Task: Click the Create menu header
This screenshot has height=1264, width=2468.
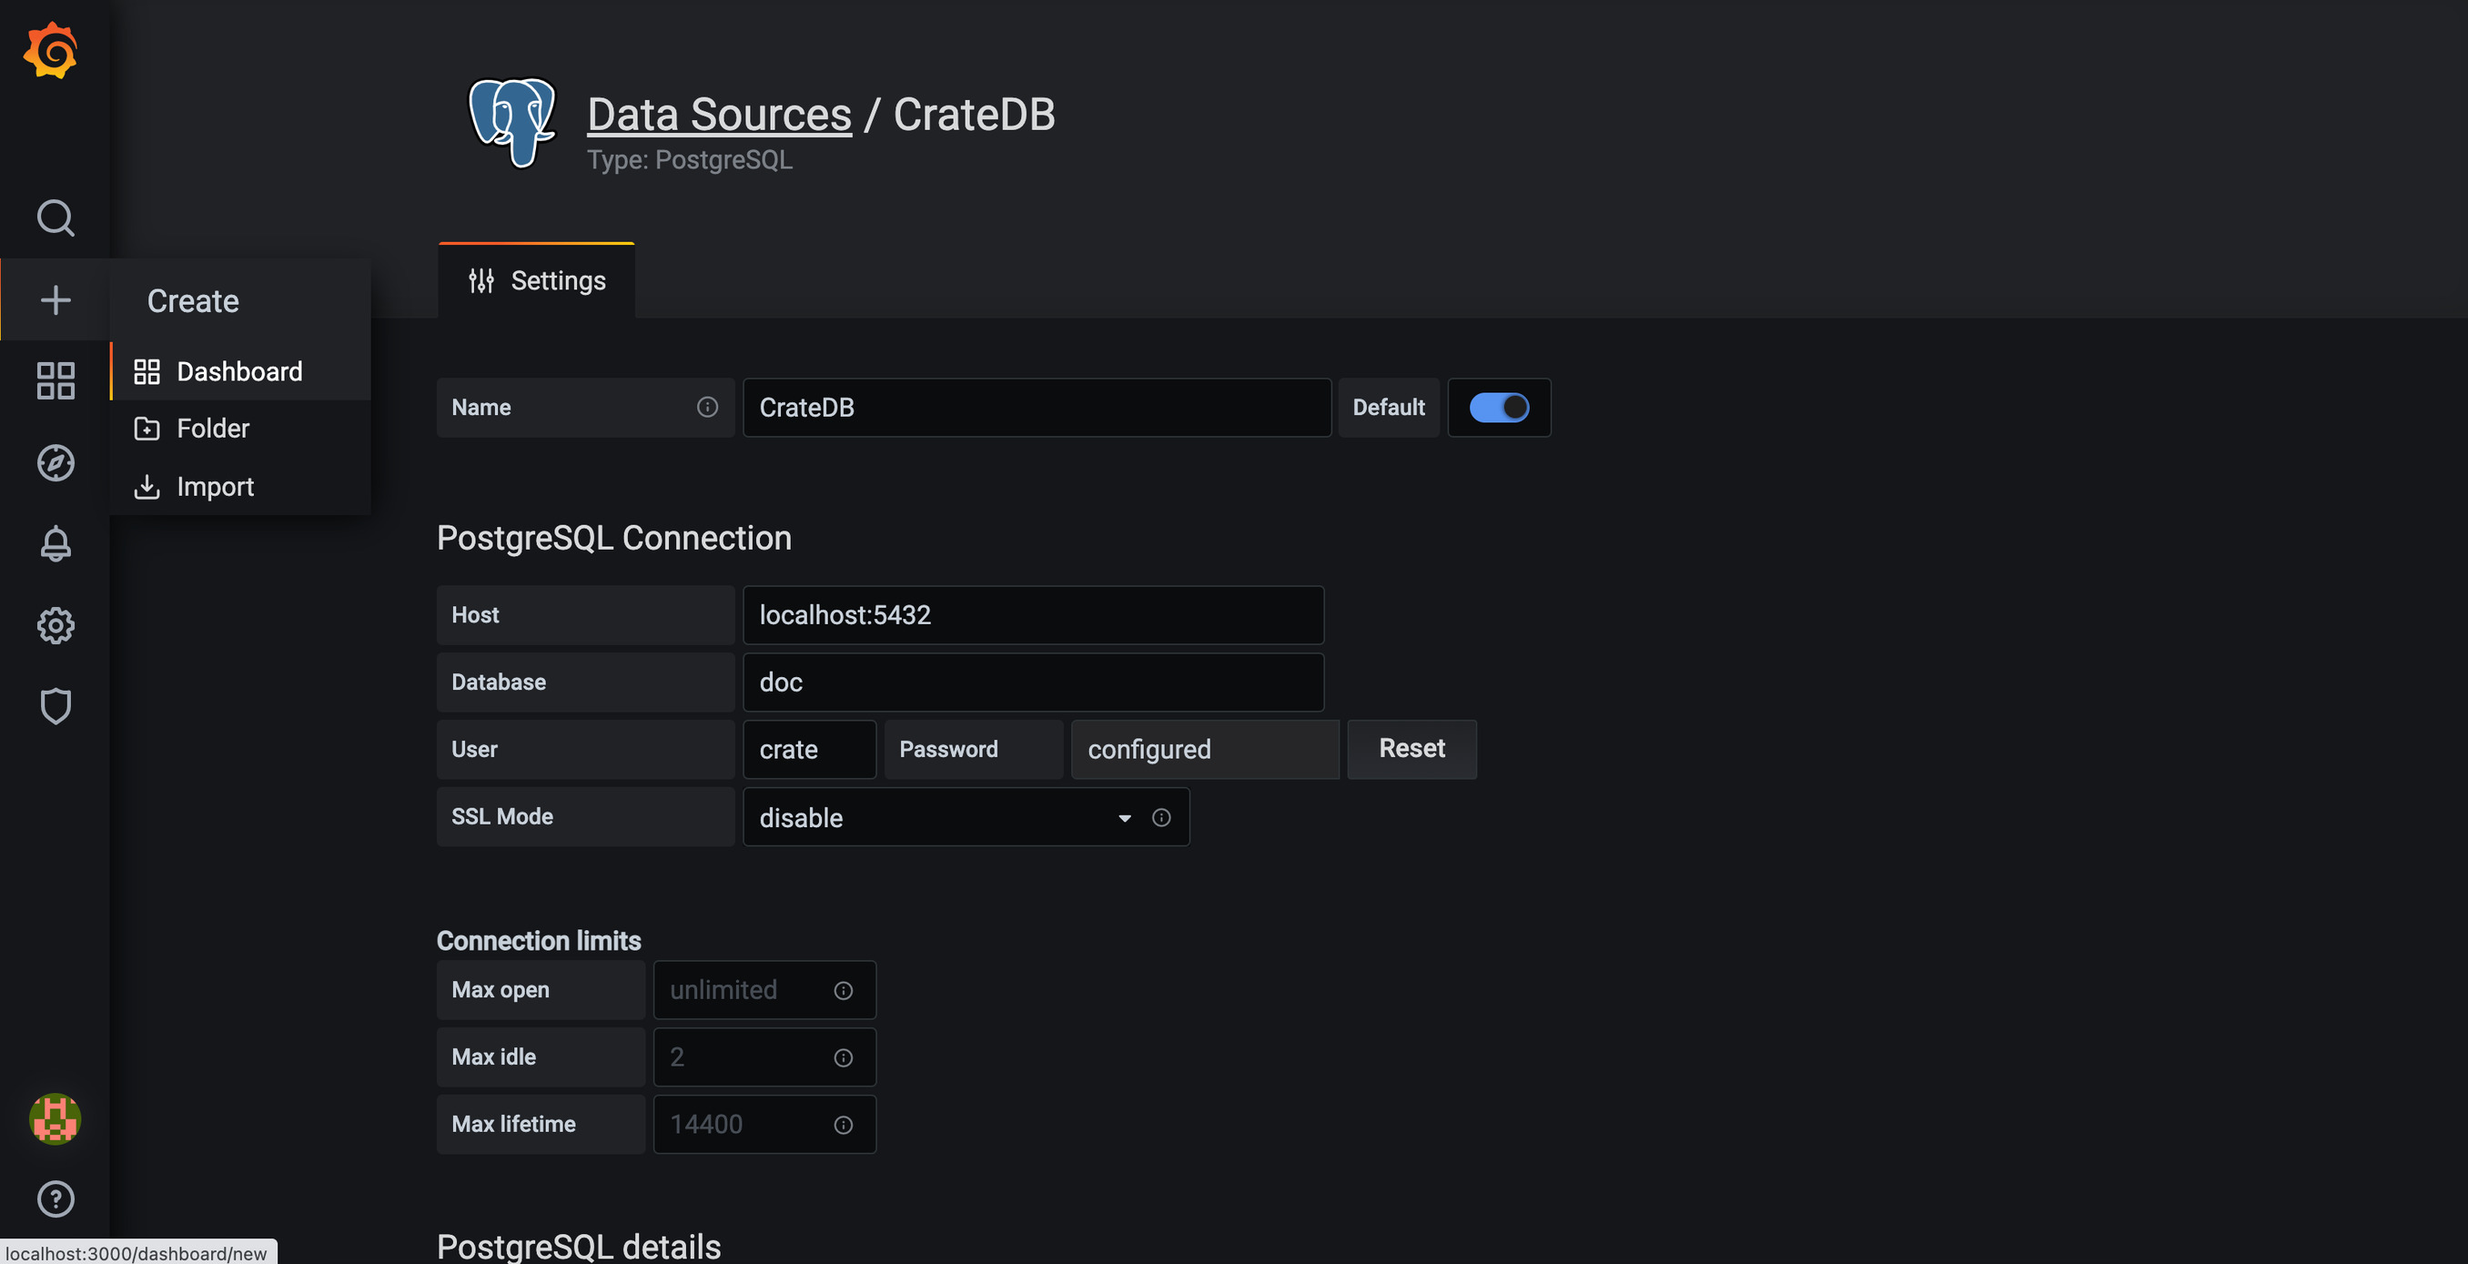Action: tap(193, 301)
